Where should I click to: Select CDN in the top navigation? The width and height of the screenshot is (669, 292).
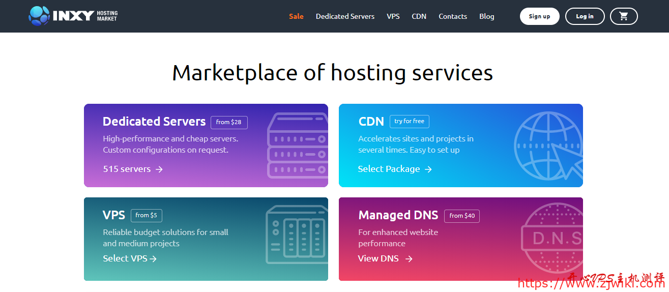point(419,16)
